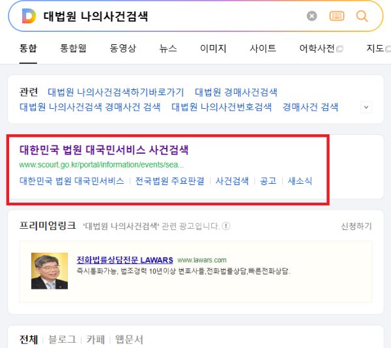
Task: Open the 새소식 sublink
Action: point(300,181)
